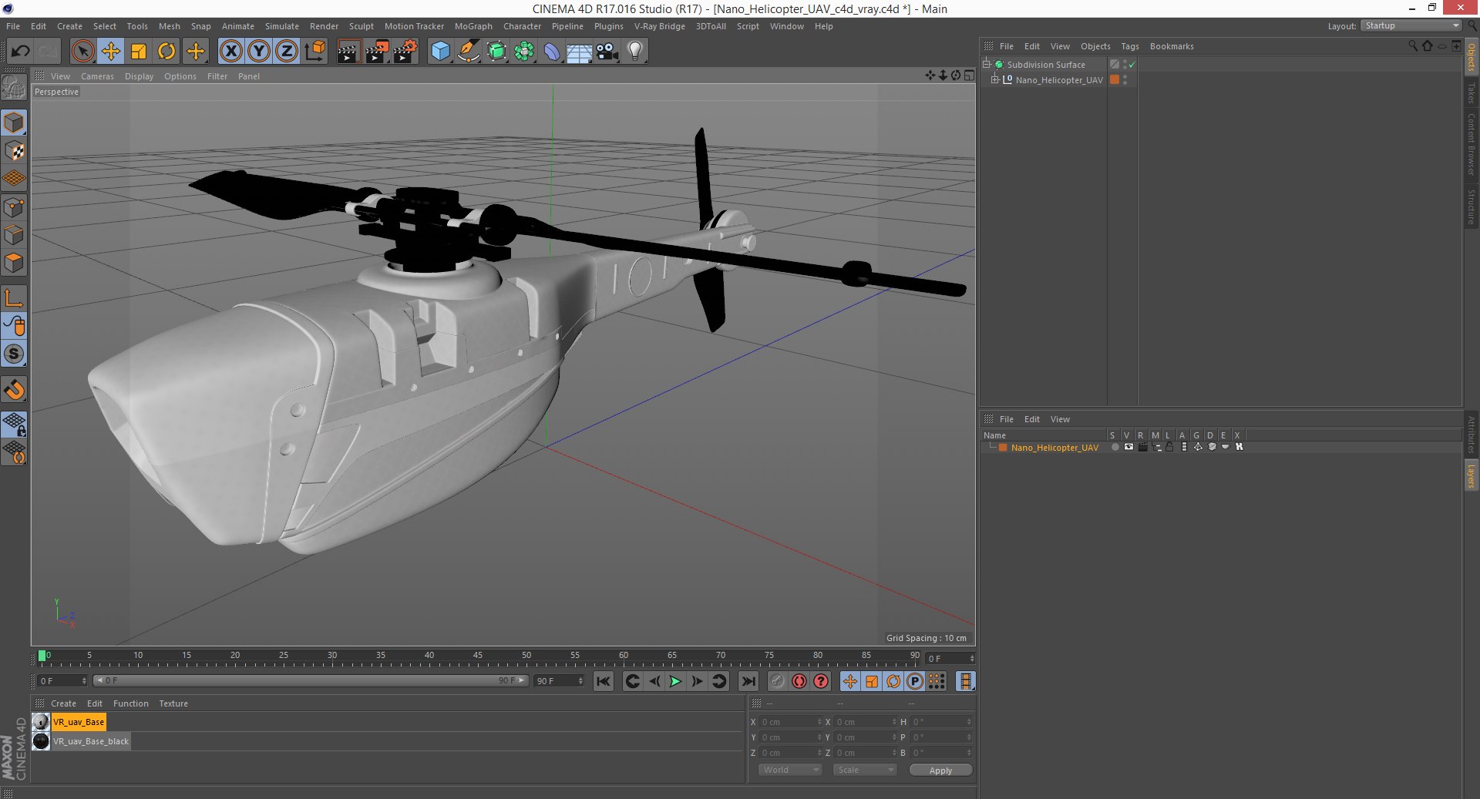Viewport: 1480px width, 799px height.
Task: Open the Layout Startup dropdown
Action: pyautogui.click(x=1411, y=25)
